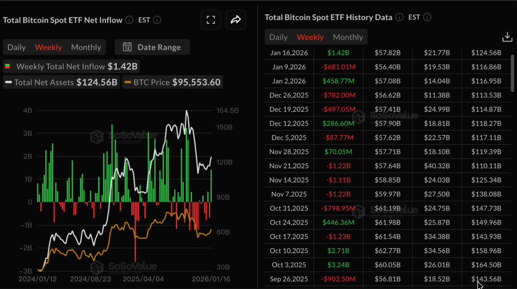Image resolution: width=517 pixels, height=289 pixels.
Task: Click the share arrow icon
Action: click(235, 20)
